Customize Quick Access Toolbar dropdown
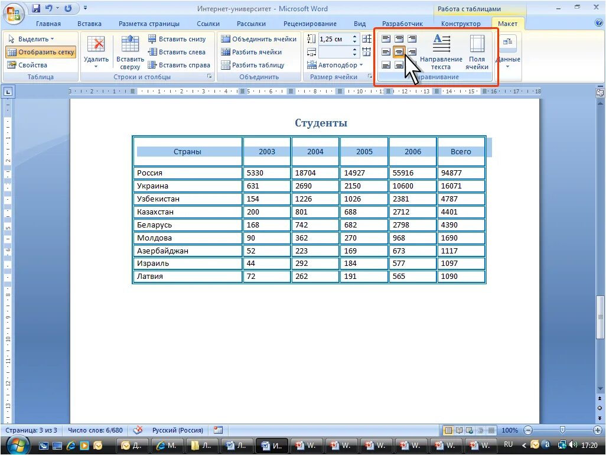Image resolution: width=606 pixels, height=455 pixels. 86,8
